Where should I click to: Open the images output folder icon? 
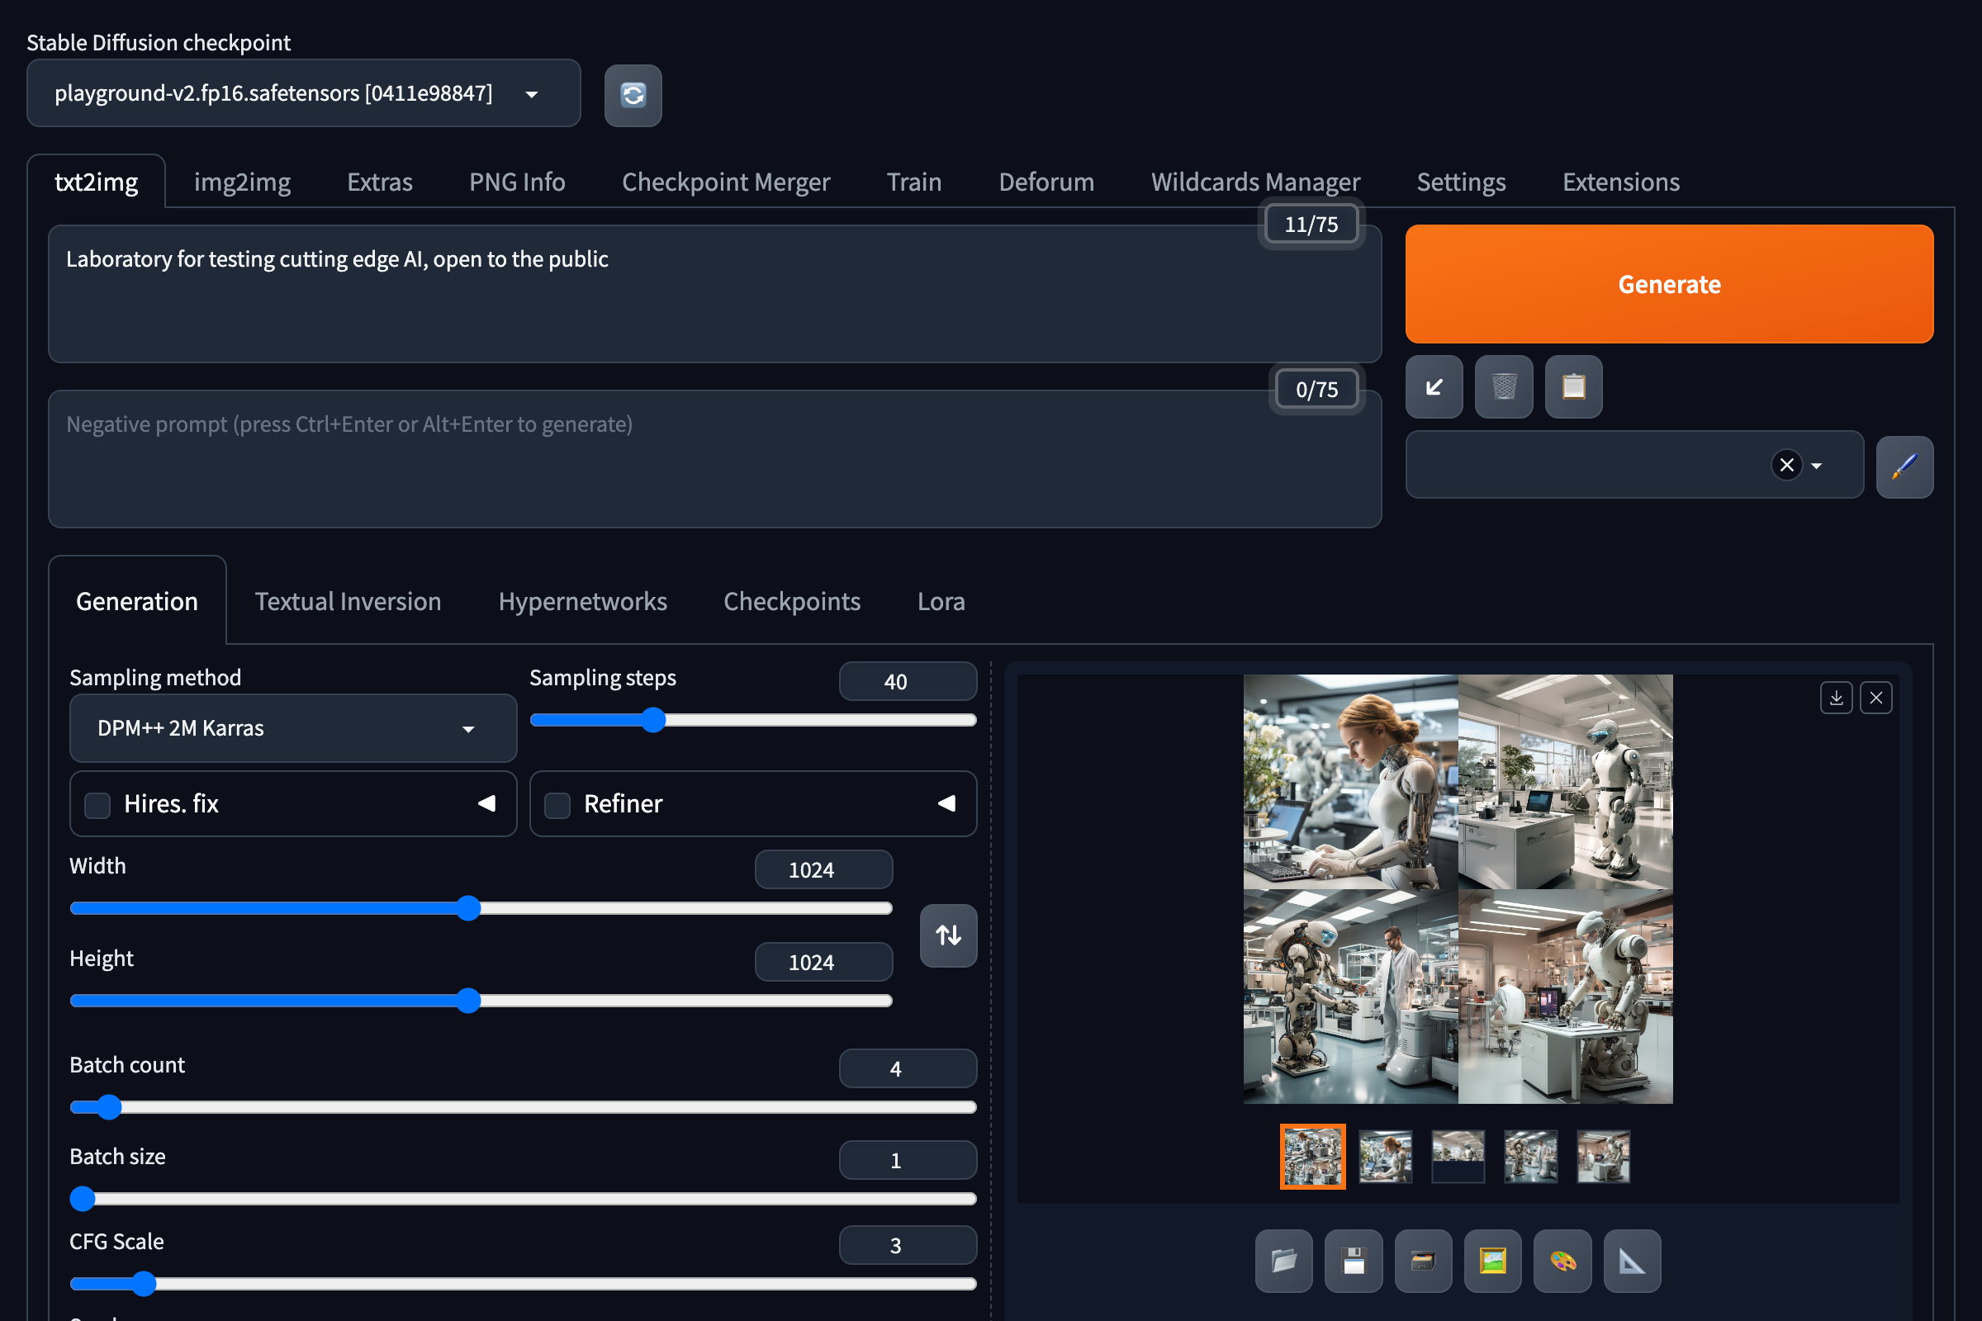tap(1283, 1261)
